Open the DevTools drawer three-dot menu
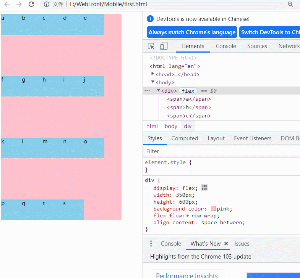 pos(151,243)
